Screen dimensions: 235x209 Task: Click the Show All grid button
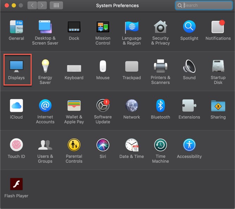[x=56, y=5]
